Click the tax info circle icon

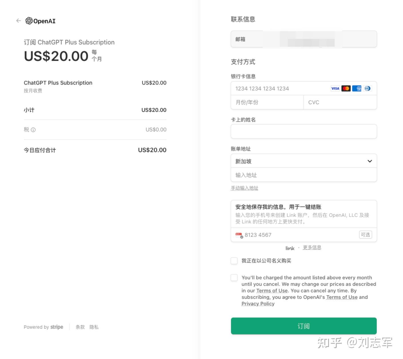(x=33, y=130)
